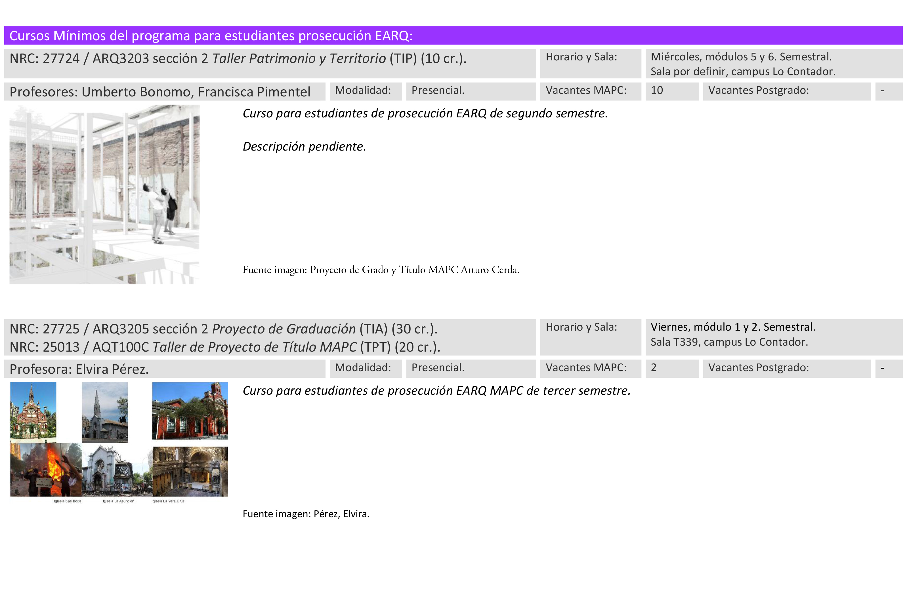Select 'Viernes, módulo 1 y 2. Semestral.'

[x=733, y=327]
